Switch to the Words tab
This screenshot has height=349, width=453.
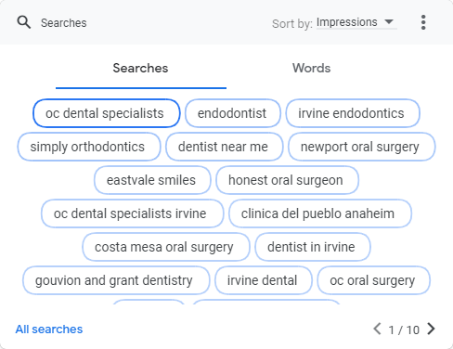312,68
